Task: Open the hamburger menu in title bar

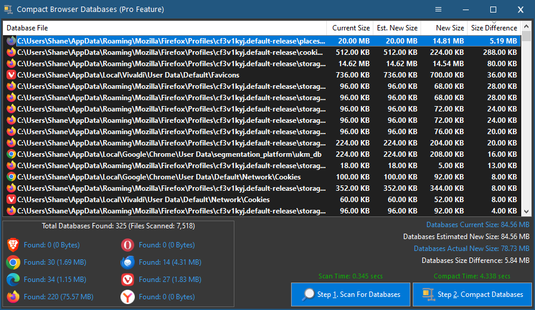Action: point(438,9)
